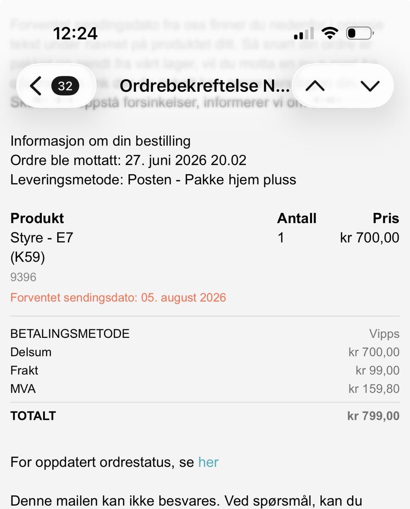Image resolution: width=410 pixels, height=509 pixels.
Task: Go to previous email with up chevron
Action: click(315, 86)
